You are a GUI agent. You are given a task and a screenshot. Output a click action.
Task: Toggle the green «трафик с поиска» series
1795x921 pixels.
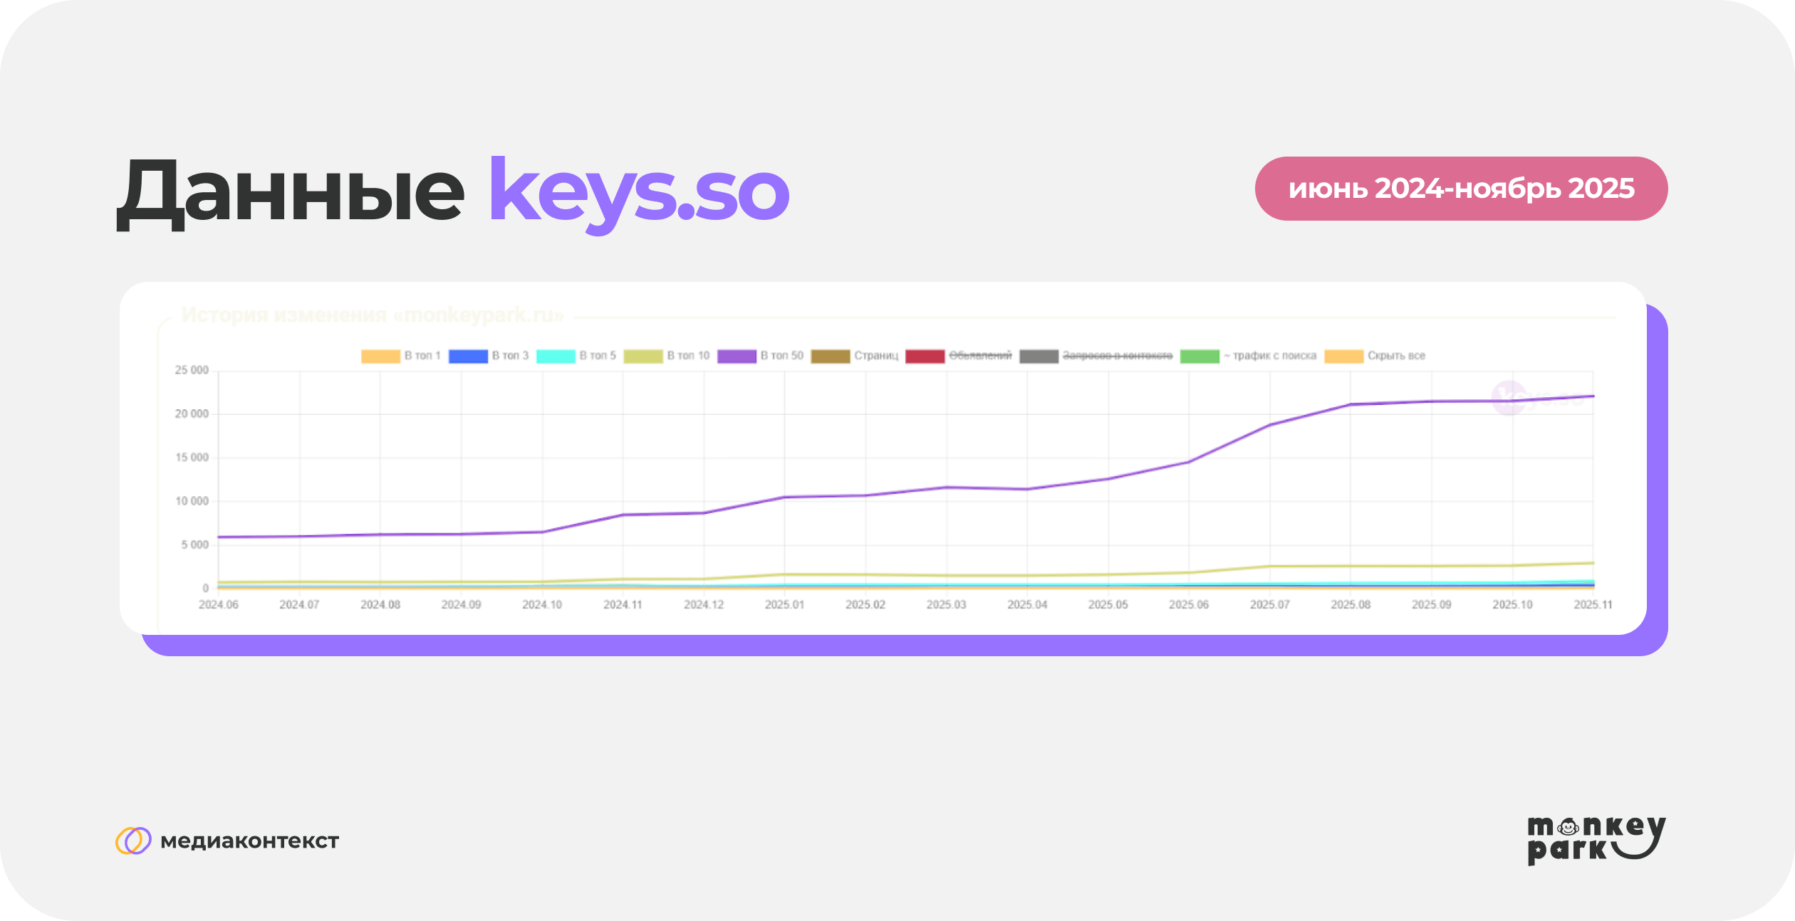coord(1200,357)
